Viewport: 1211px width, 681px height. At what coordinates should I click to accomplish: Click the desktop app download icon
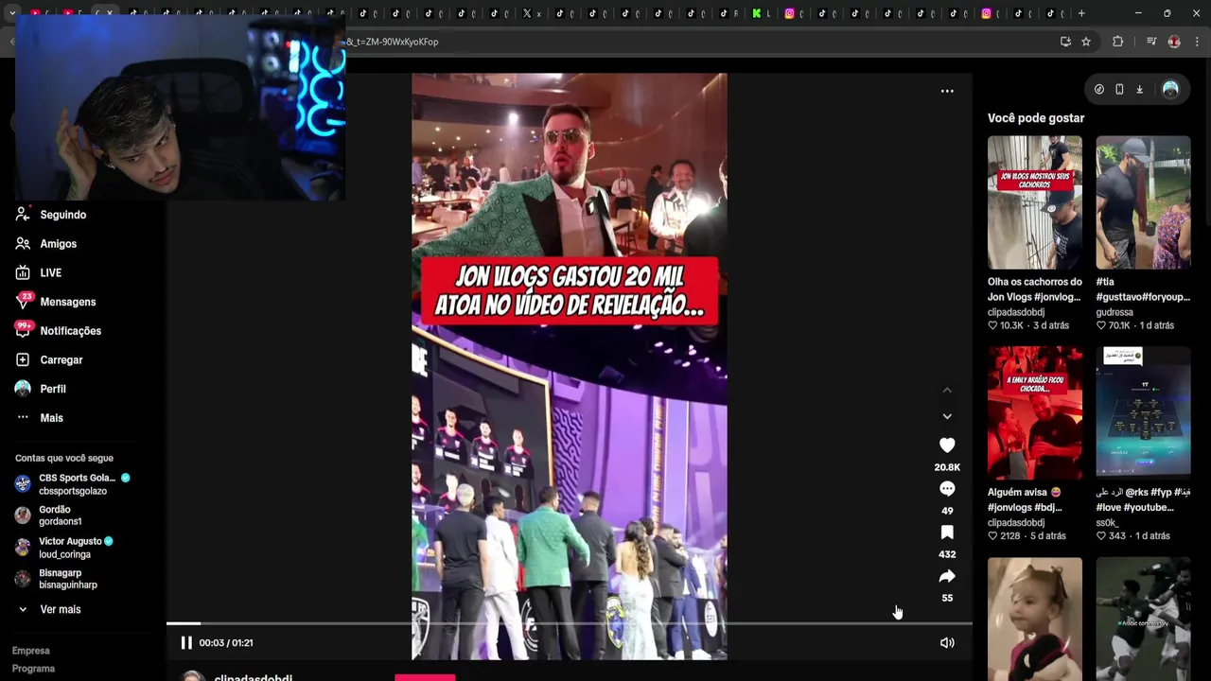1139,89
